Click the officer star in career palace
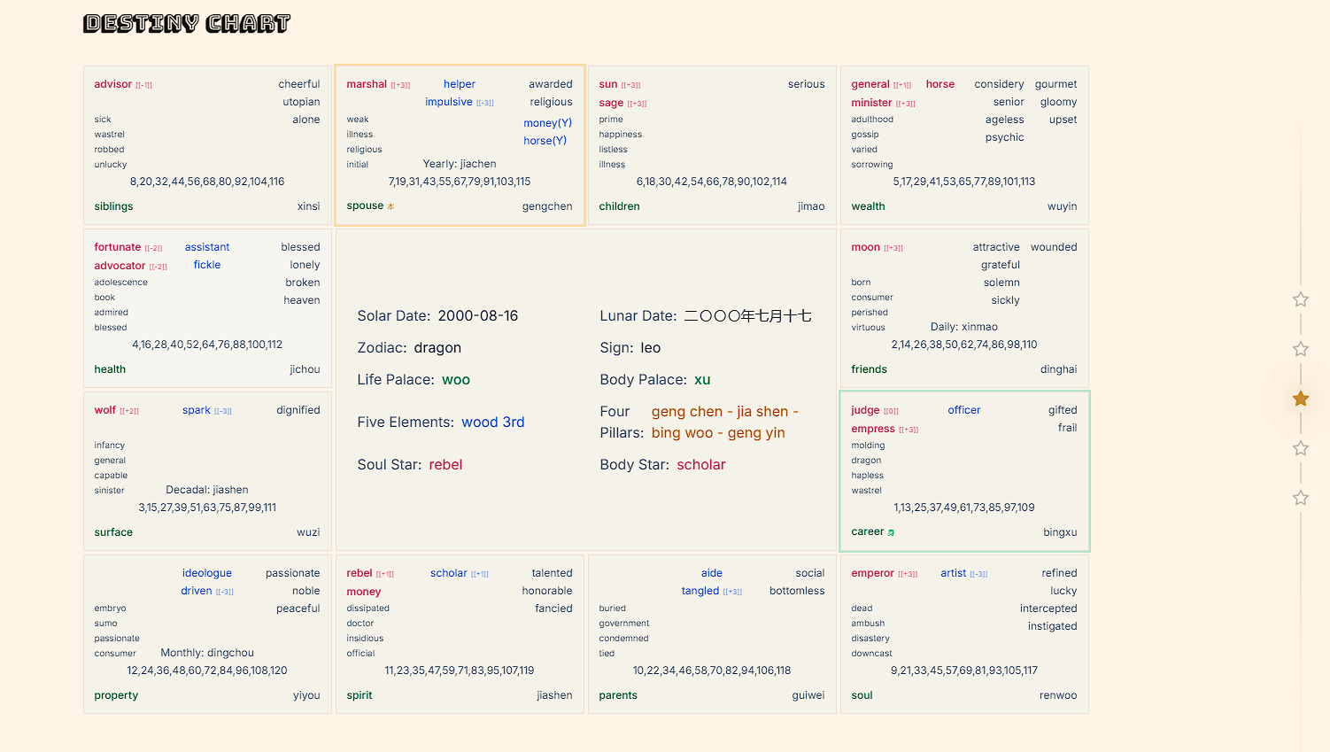 [964, 410]
